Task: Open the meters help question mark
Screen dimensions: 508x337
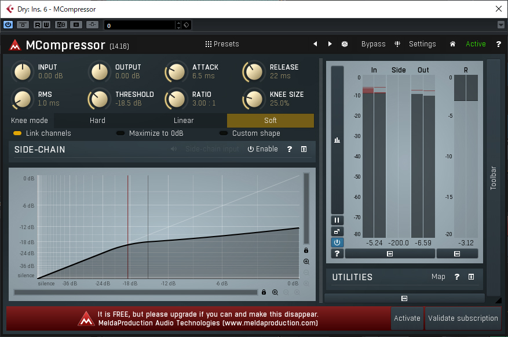Action: [x=337, y=253]
